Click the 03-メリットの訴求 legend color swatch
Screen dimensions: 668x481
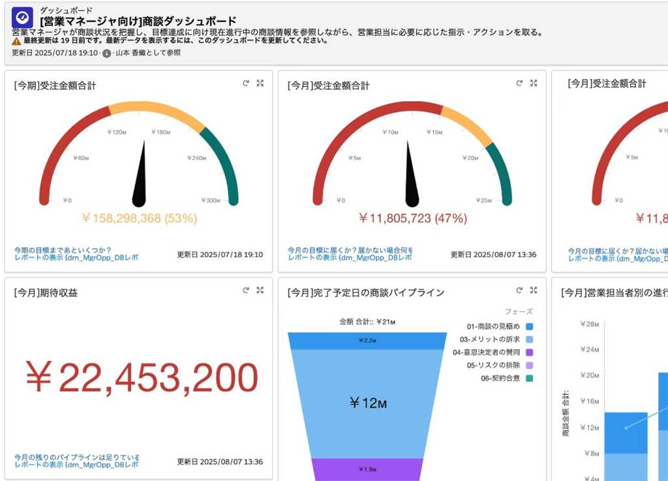530,339
